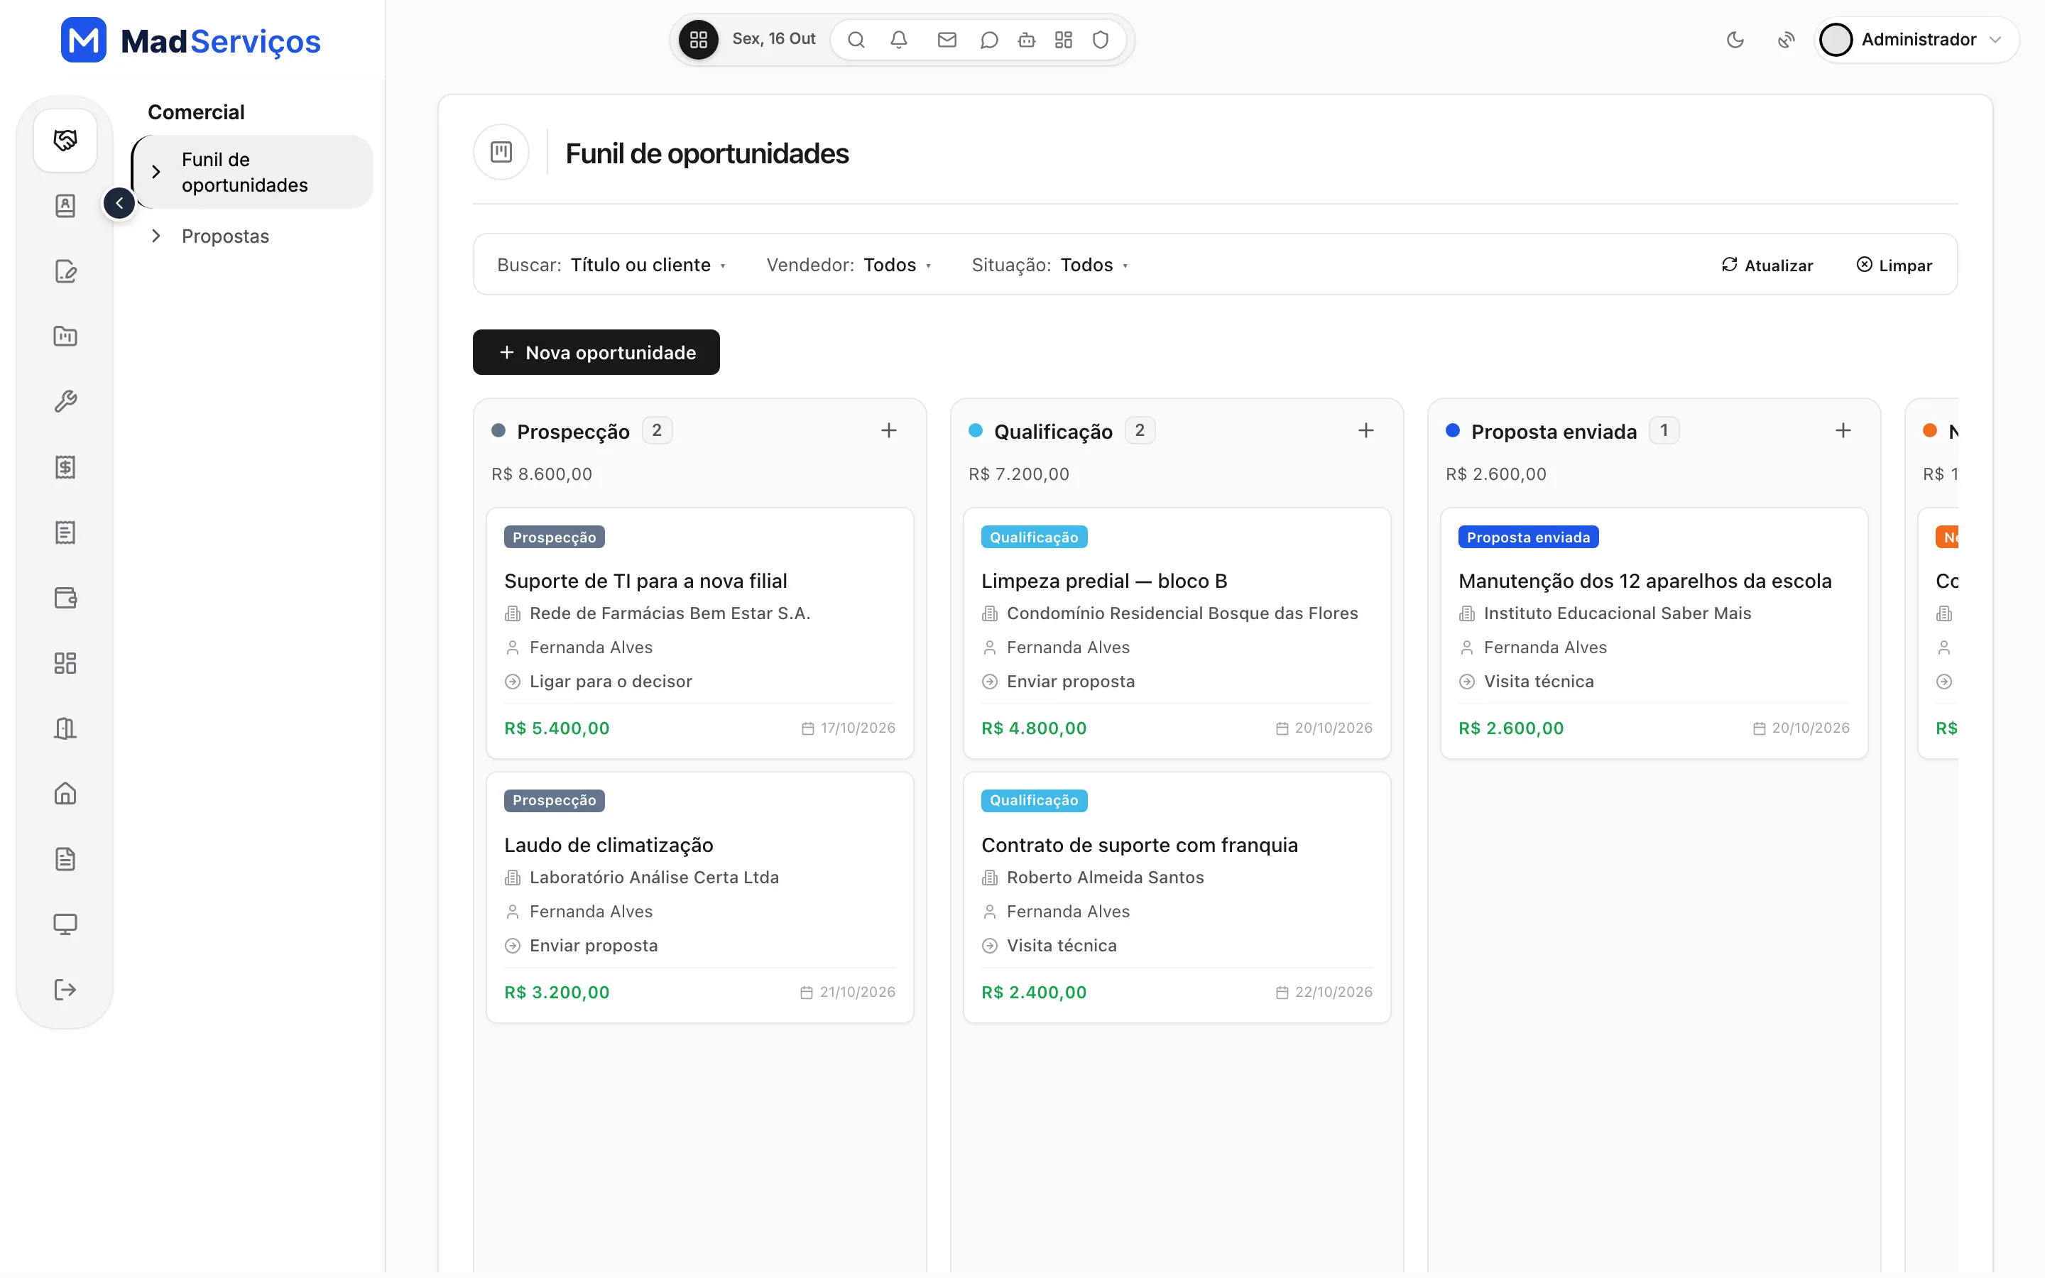The height and width of the screenshot is (1278, 2045).
Task: Open the Vendedor Todos filter
Action: (849, 265)
